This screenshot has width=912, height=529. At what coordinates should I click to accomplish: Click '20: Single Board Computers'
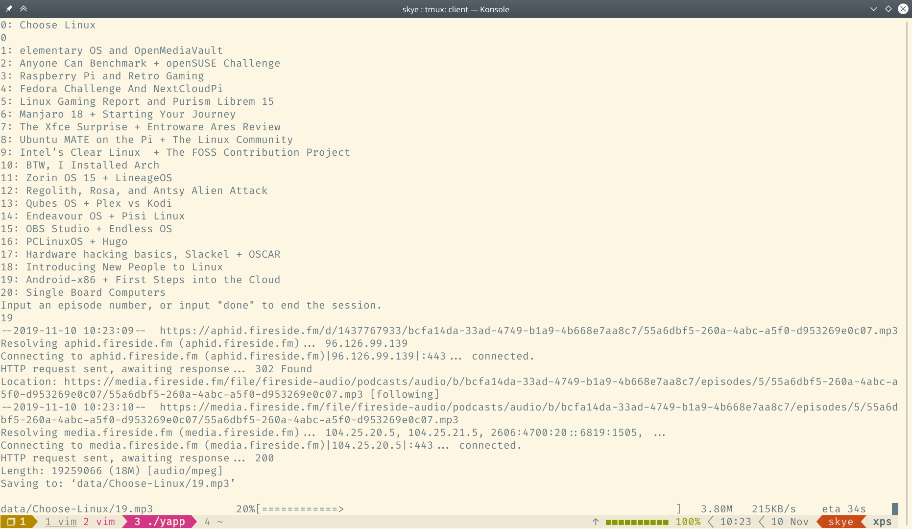point(83,292)
